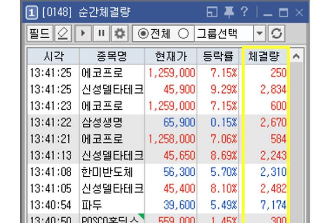Image resolution: width=330 pixels, height=223 pixels.
Task: Select the 한미반도체 stock name
Action: pos(106,172)
